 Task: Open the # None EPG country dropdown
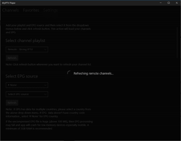coord(27,85)
